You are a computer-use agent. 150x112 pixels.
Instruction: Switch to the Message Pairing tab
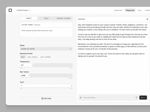64,18
